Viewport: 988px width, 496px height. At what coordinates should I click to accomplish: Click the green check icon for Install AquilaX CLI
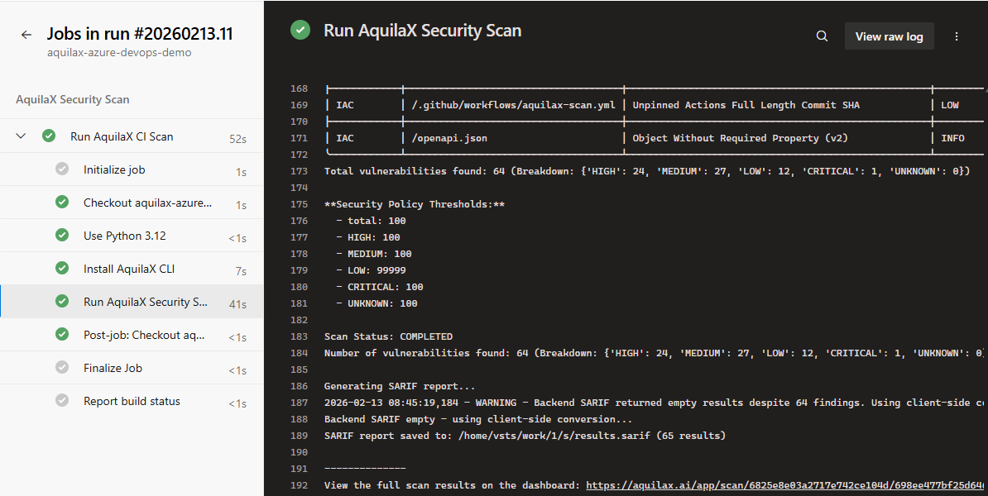coord(62,269)
